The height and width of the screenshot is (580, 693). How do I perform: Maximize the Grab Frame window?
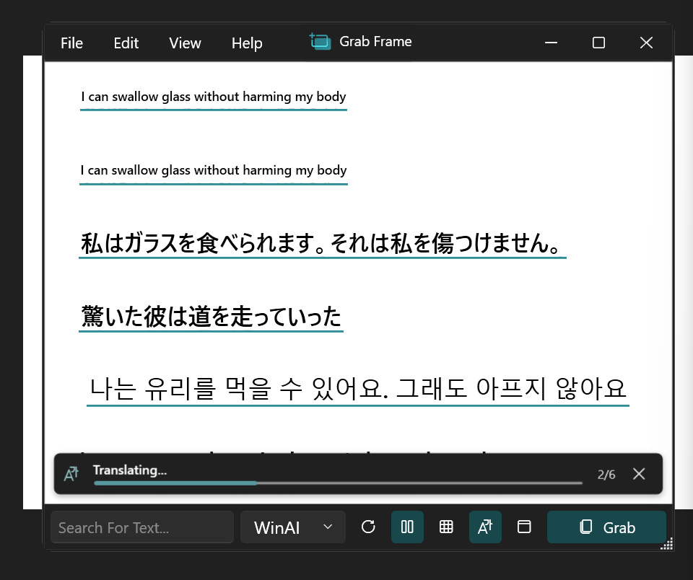(598, 43)
